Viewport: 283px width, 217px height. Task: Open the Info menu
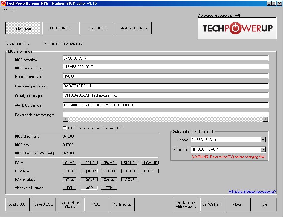point(13,9)
